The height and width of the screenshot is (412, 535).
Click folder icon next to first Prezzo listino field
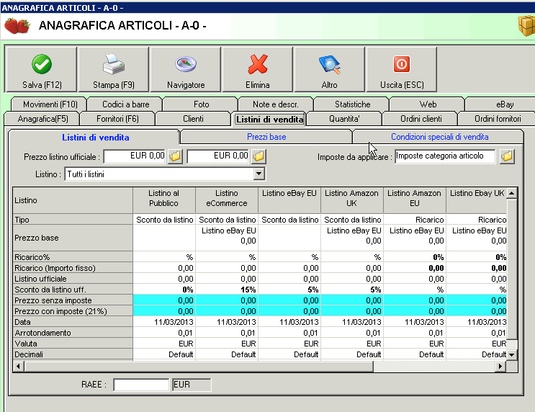coord(175,156)
